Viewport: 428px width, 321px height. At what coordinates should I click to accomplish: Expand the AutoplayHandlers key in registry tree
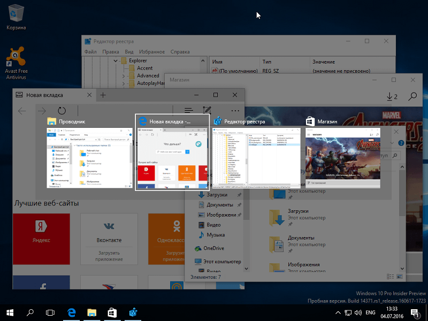tap(124, 83)
